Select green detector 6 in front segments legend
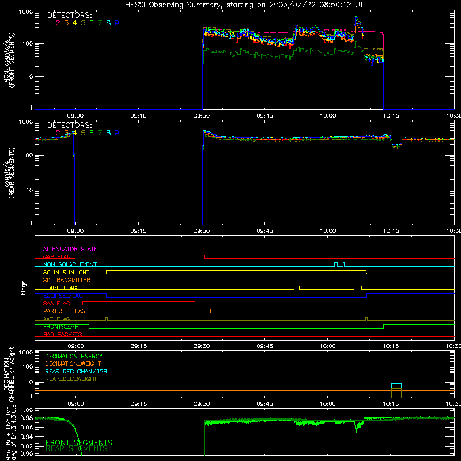 click(92, 23)
